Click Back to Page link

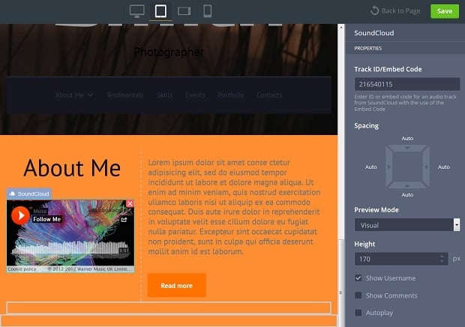pos(395,11)
